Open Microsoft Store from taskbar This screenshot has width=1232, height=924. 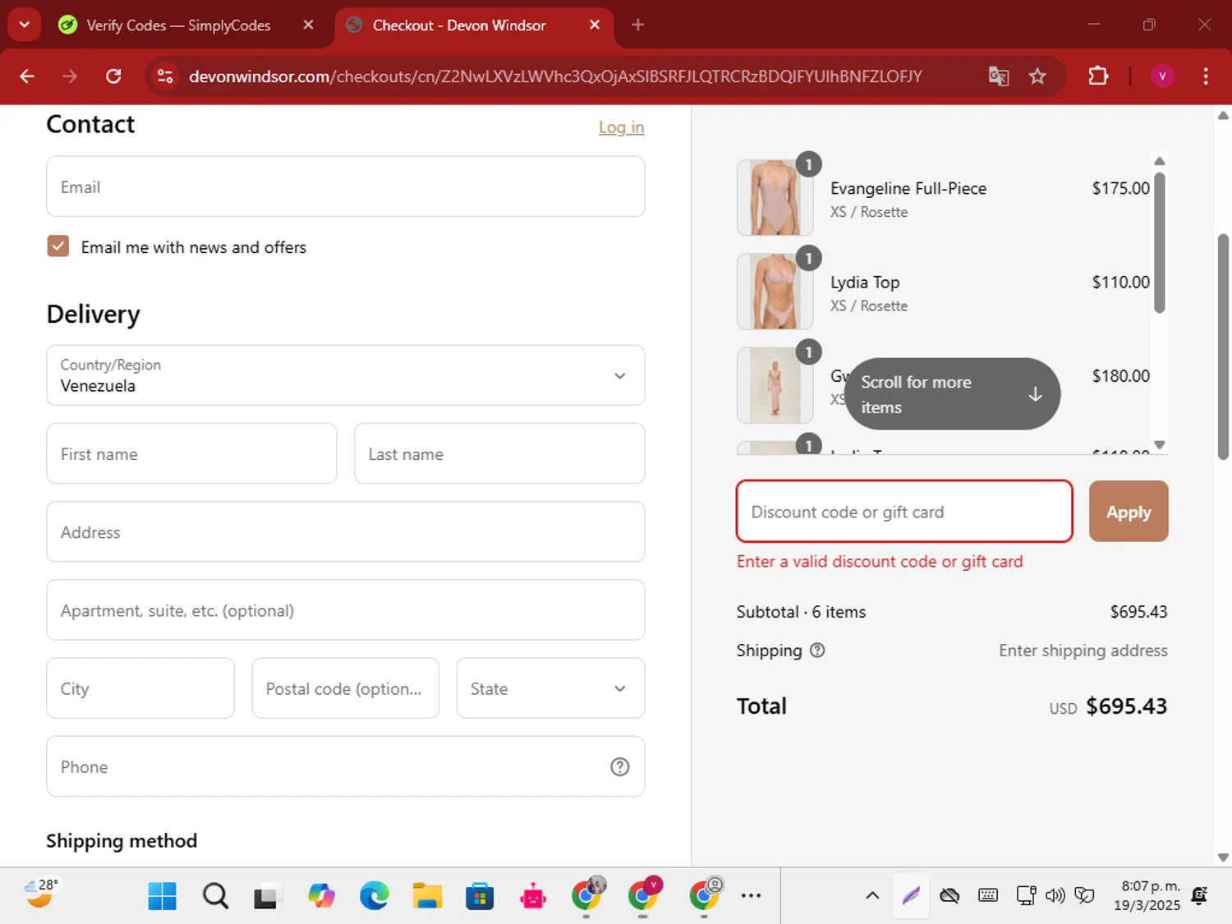click(x=480, y=896)
